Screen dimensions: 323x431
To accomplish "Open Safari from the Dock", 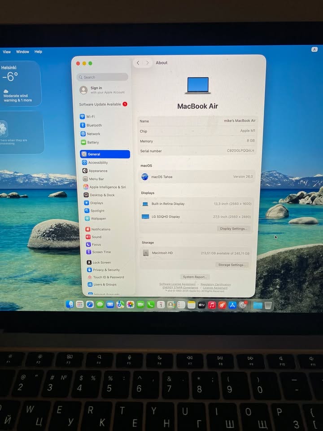I will 90,304.
